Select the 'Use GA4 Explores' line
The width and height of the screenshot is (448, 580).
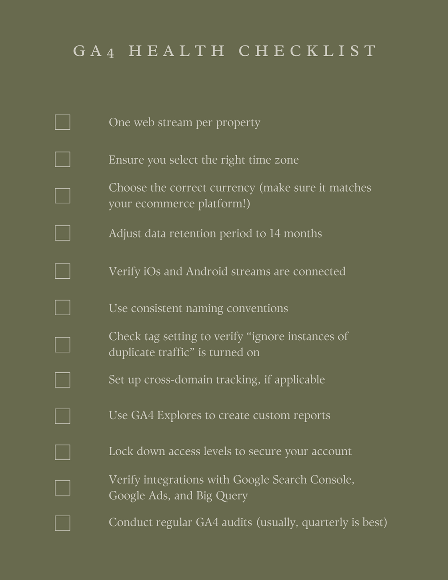click(x=219, y=415)
